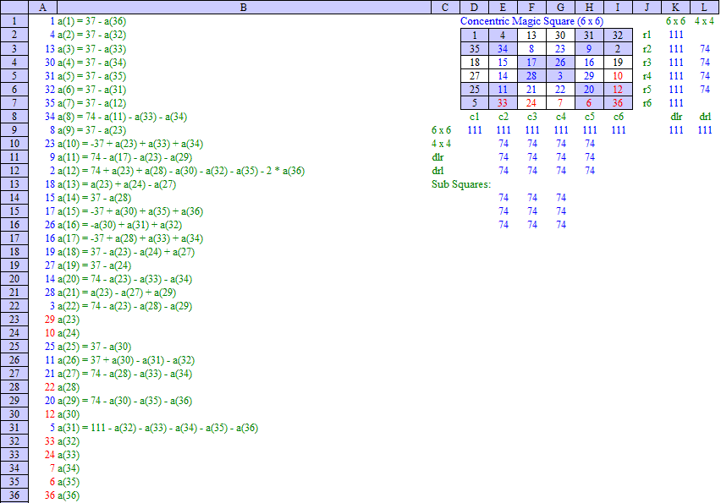Screen dimensions: 721x503
Task: Click 28 in the magic square grid
Action: (x=531, y=76)
